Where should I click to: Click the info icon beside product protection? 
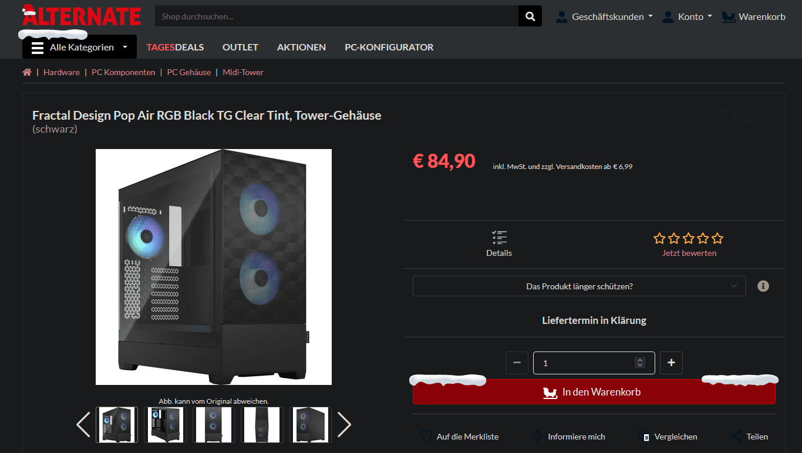pyautogui.click(x=763, y=286)
